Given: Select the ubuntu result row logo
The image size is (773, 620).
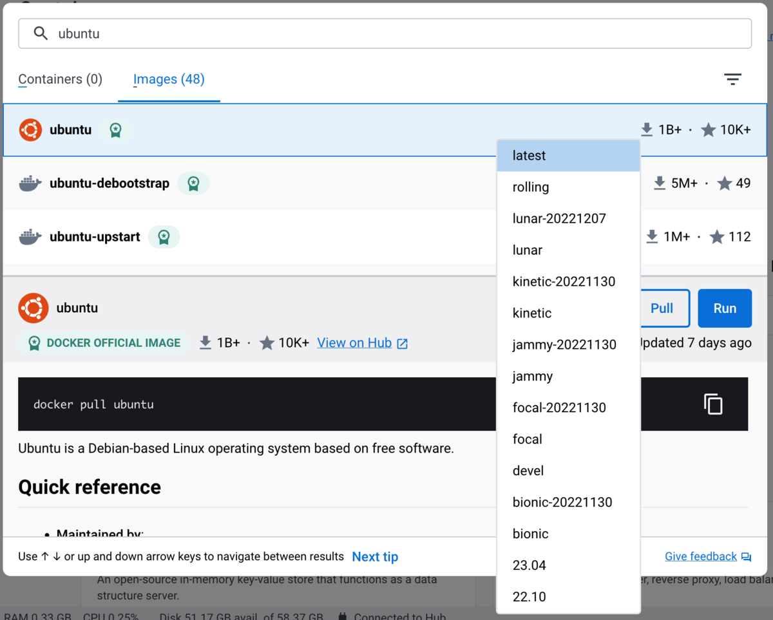Looking at the screenshot, I should 30,130.
